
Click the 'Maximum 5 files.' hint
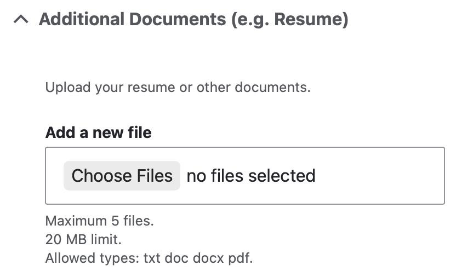point(99,221)
